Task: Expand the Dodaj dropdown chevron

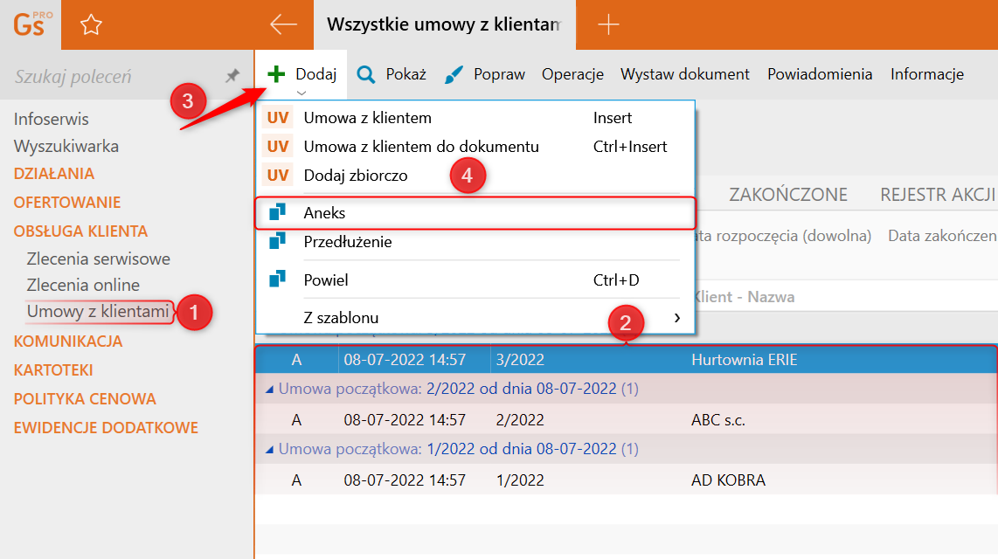Action: [301, 93]
